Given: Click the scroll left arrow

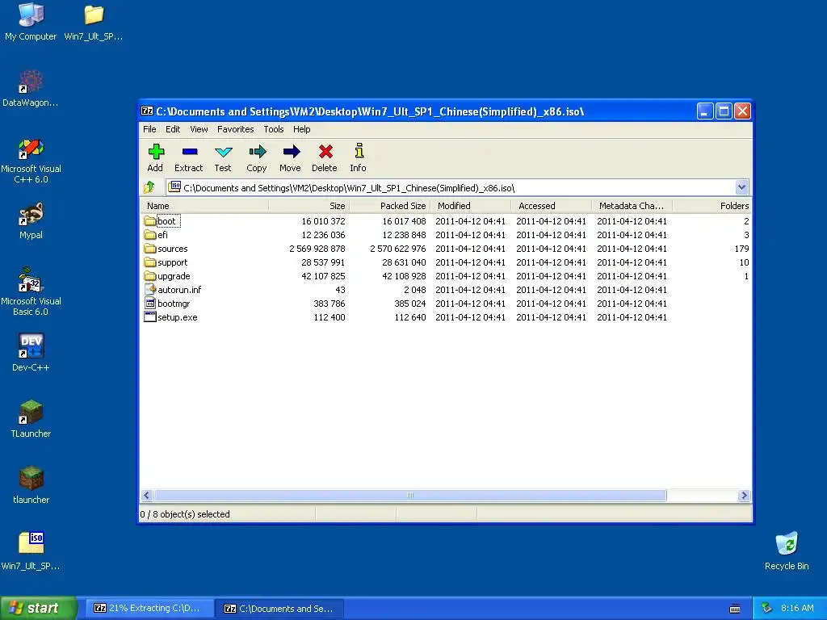Looking at the screenshot, I should 147,495.
